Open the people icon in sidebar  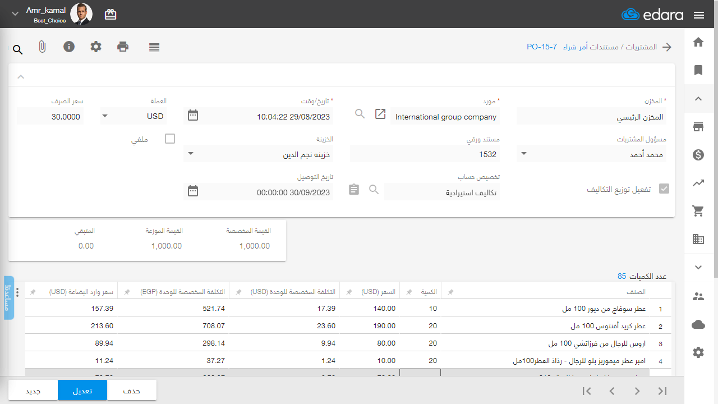click(x=698, y=296)
